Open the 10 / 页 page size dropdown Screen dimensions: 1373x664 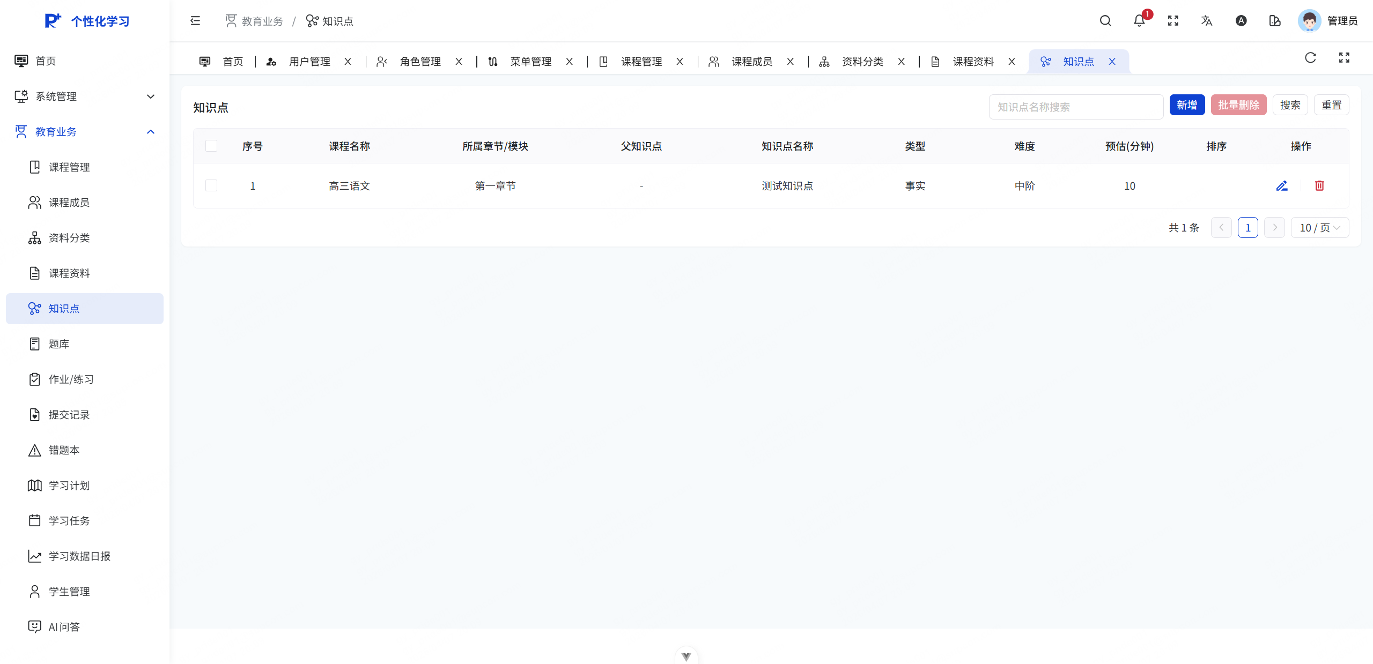click(x=1319, y=228)
